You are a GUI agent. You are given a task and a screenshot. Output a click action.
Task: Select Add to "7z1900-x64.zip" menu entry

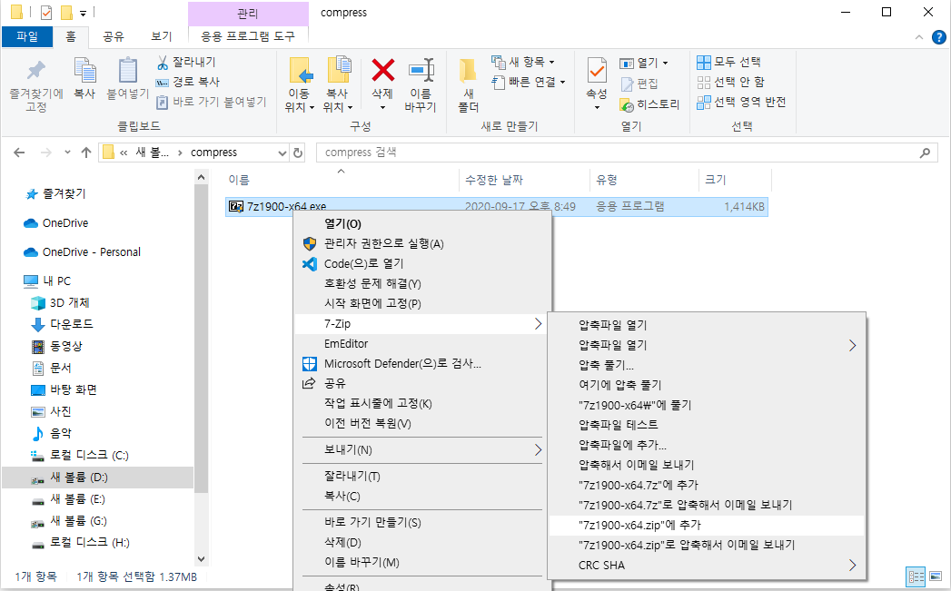pos(706,525)
